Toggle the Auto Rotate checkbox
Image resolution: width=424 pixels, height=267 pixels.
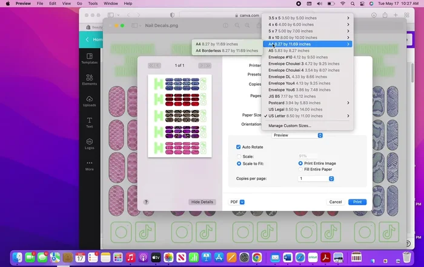click(238, 147)
